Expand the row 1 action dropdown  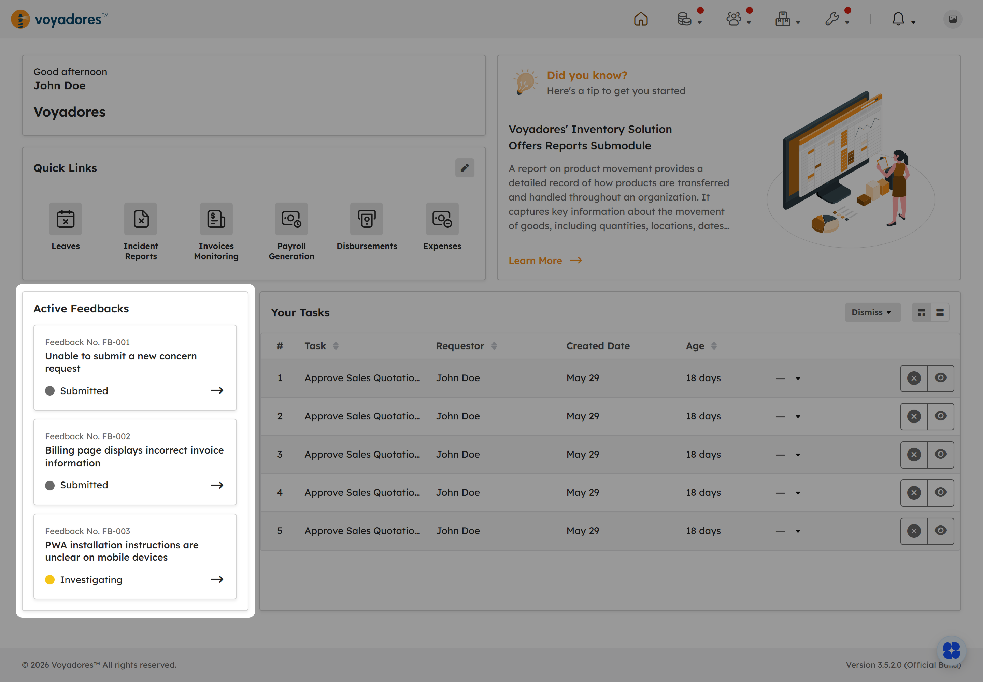click(798, 379)
